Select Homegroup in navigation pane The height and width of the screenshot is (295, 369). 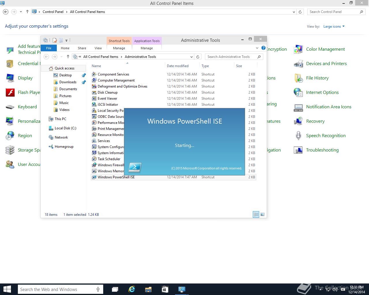(x=64, y=147)
